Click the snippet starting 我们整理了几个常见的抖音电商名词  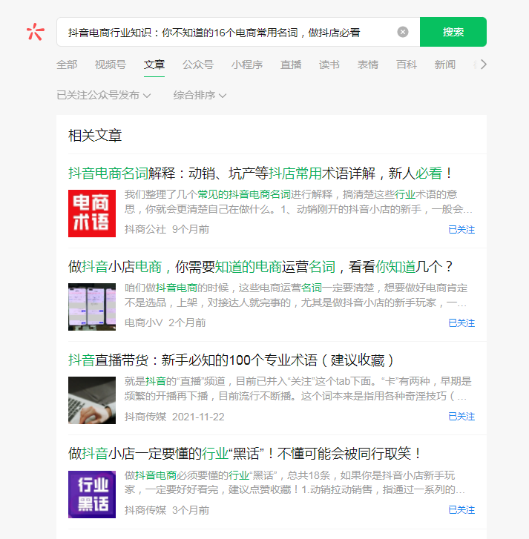coord(298,202)
